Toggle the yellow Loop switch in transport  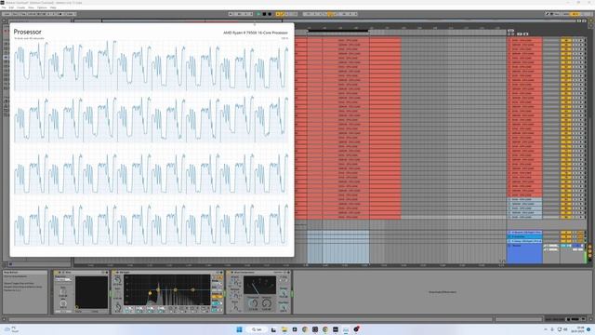click(330, 14)
